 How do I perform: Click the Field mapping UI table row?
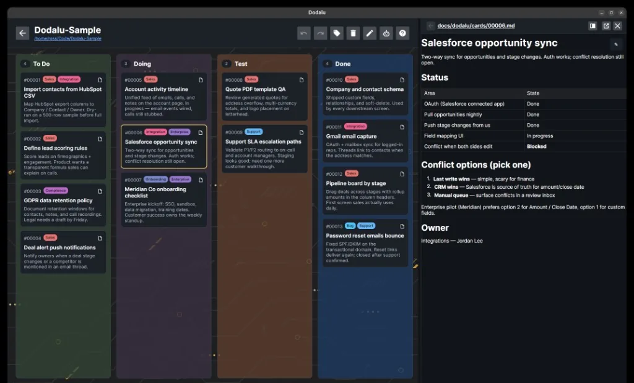pyautogui.click(x=523, y=136)
